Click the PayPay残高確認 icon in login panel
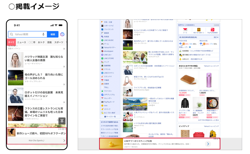The width and height of the screenshot is (250, 154). pyautogui.click(x=213, y=30)
